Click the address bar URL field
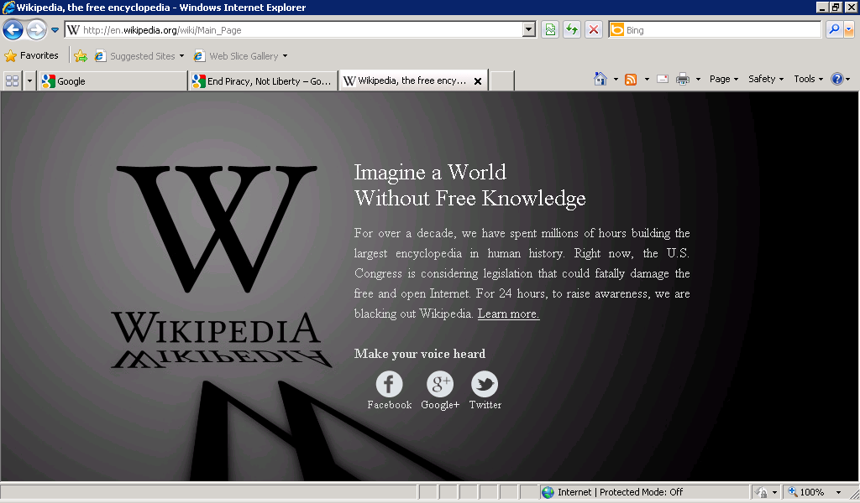Viewport: 860px width, 503px height. pos(293,30)
